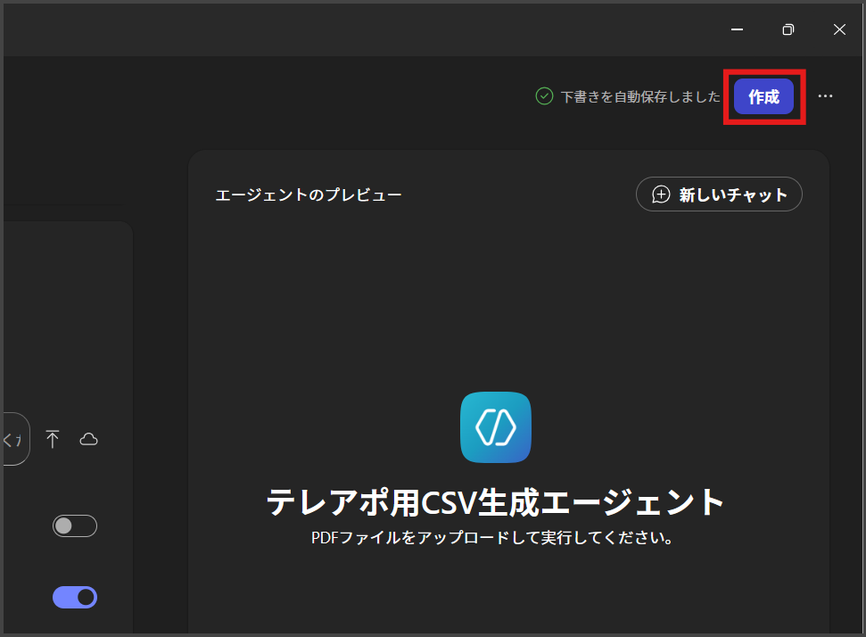Enable the gray switched-off toggle

[x=75, y=526]
